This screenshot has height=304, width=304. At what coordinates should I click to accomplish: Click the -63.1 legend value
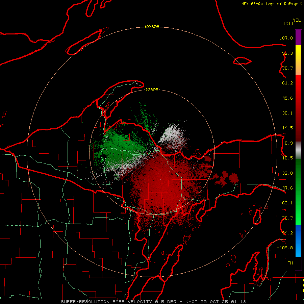[286, 203]
